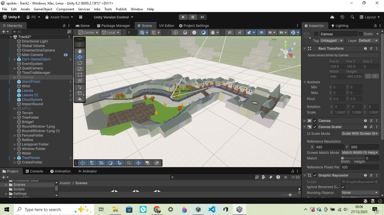The height and width of the screenshot is (215, 384).
Task: Select the Rotate tool
Action: pos(80,63)
